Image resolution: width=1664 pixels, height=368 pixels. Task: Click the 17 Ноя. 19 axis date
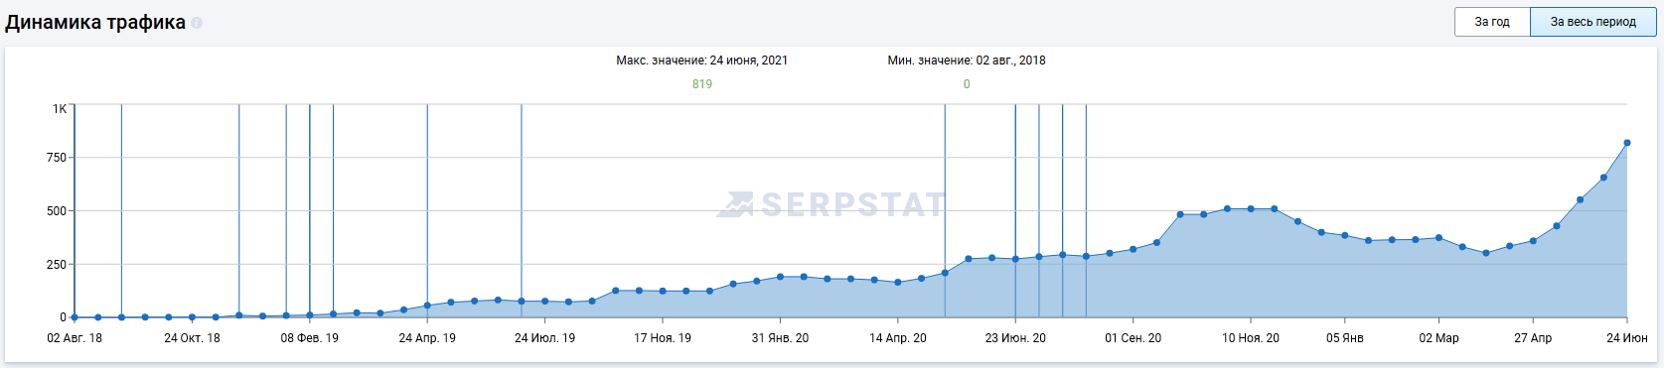(663, 338)
